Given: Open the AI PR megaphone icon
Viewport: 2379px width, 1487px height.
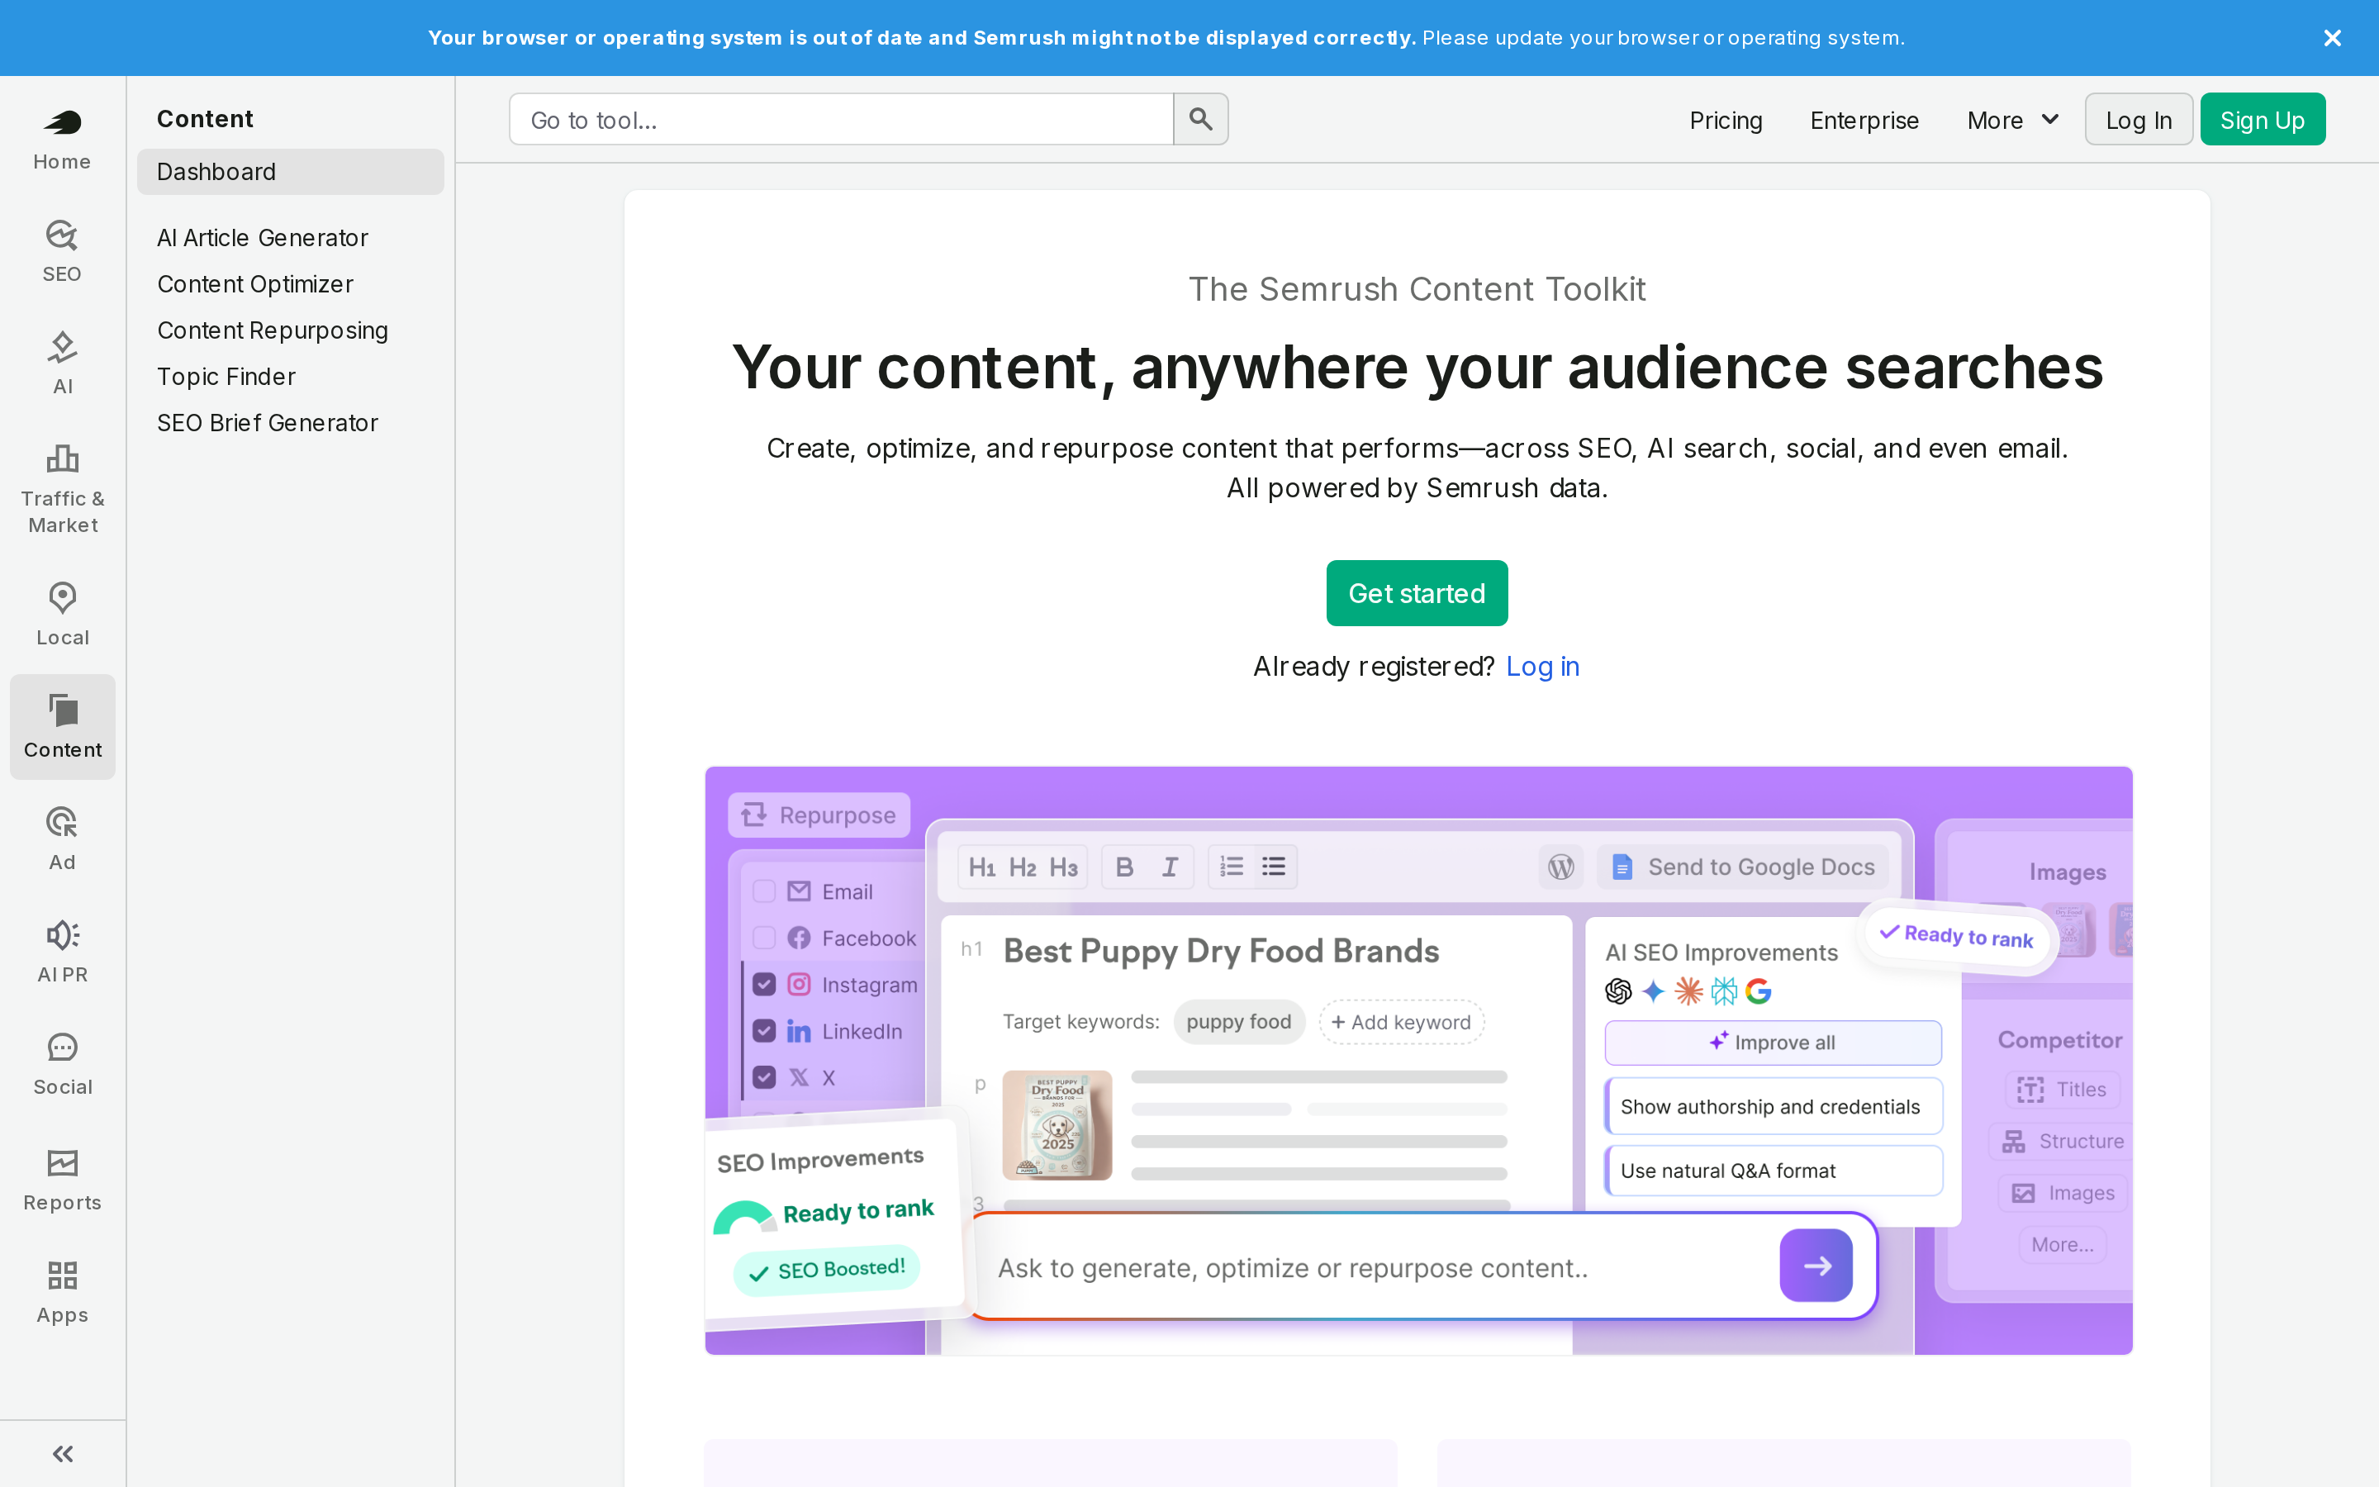Looking at the screenshot, I should point(62,952).
